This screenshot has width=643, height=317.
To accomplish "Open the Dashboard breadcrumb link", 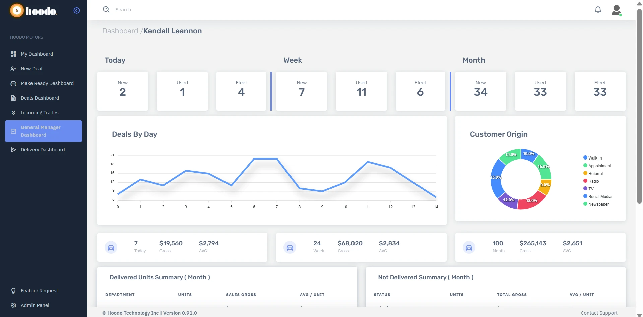I will 120,31.
